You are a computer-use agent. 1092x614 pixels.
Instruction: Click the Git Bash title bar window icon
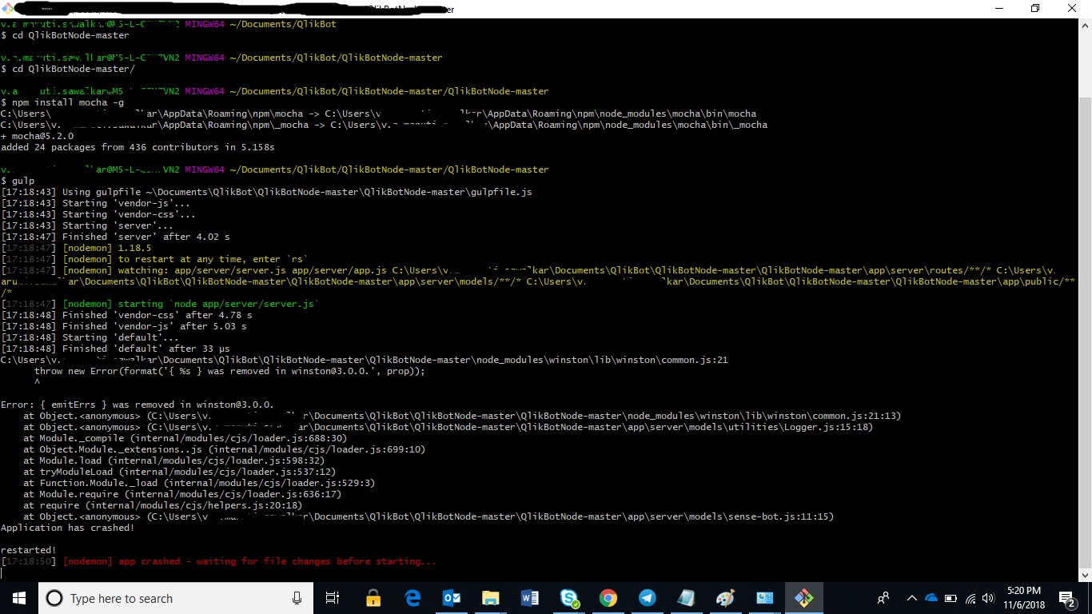[9, 9]
